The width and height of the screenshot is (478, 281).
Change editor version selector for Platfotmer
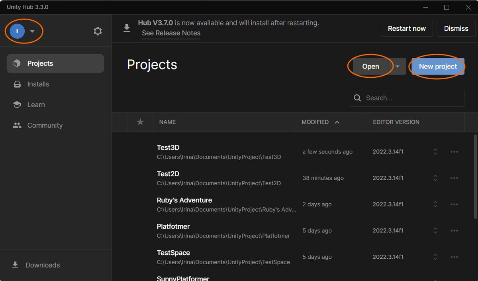pos(435,231)
